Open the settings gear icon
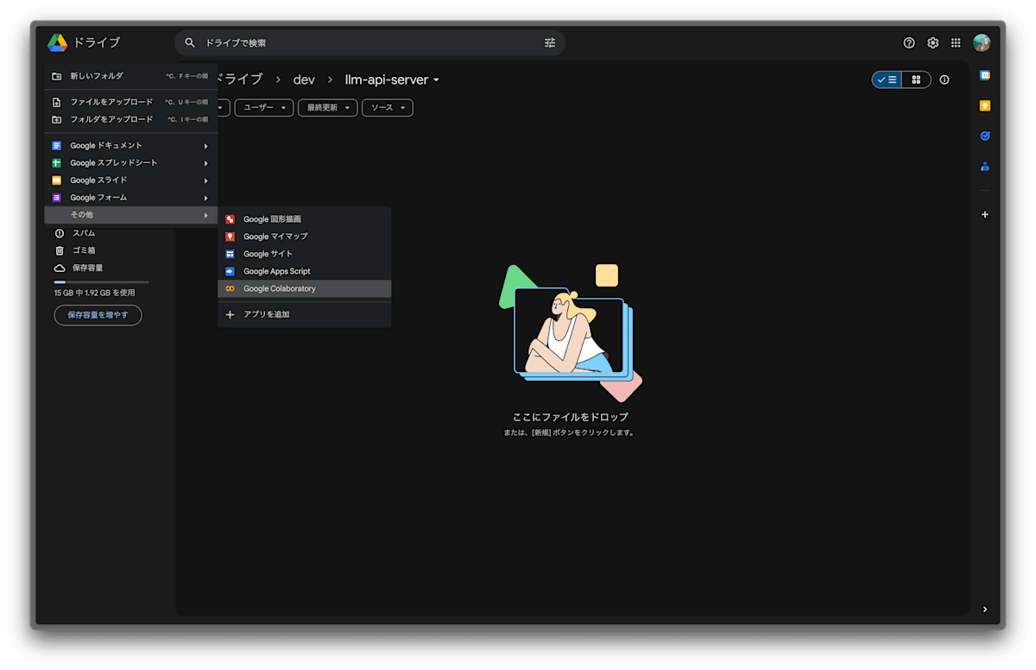The width and height of the screenshot is (1036, 670). click(932, 43)
